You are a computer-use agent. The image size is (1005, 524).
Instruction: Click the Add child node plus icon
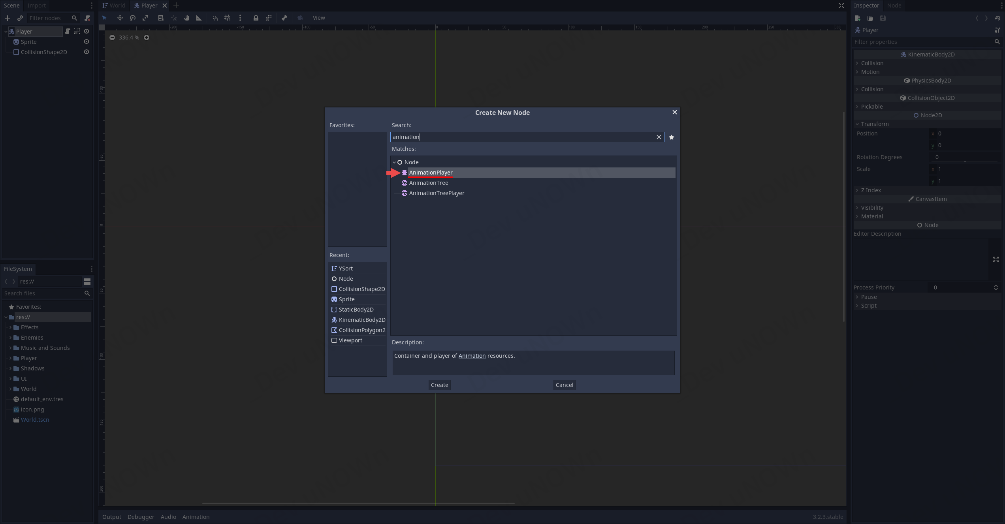pos(7,18)
